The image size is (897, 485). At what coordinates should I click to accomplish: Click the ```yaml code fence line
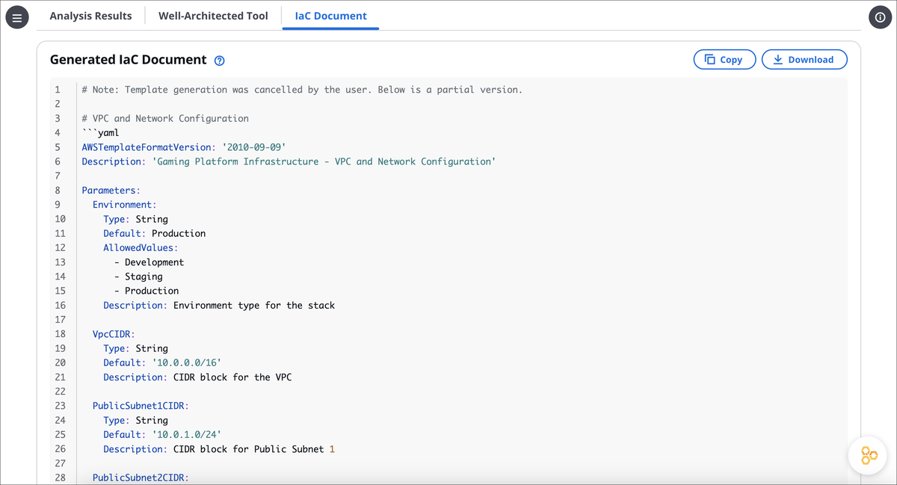pyautogui.click(x=100, y=132)
